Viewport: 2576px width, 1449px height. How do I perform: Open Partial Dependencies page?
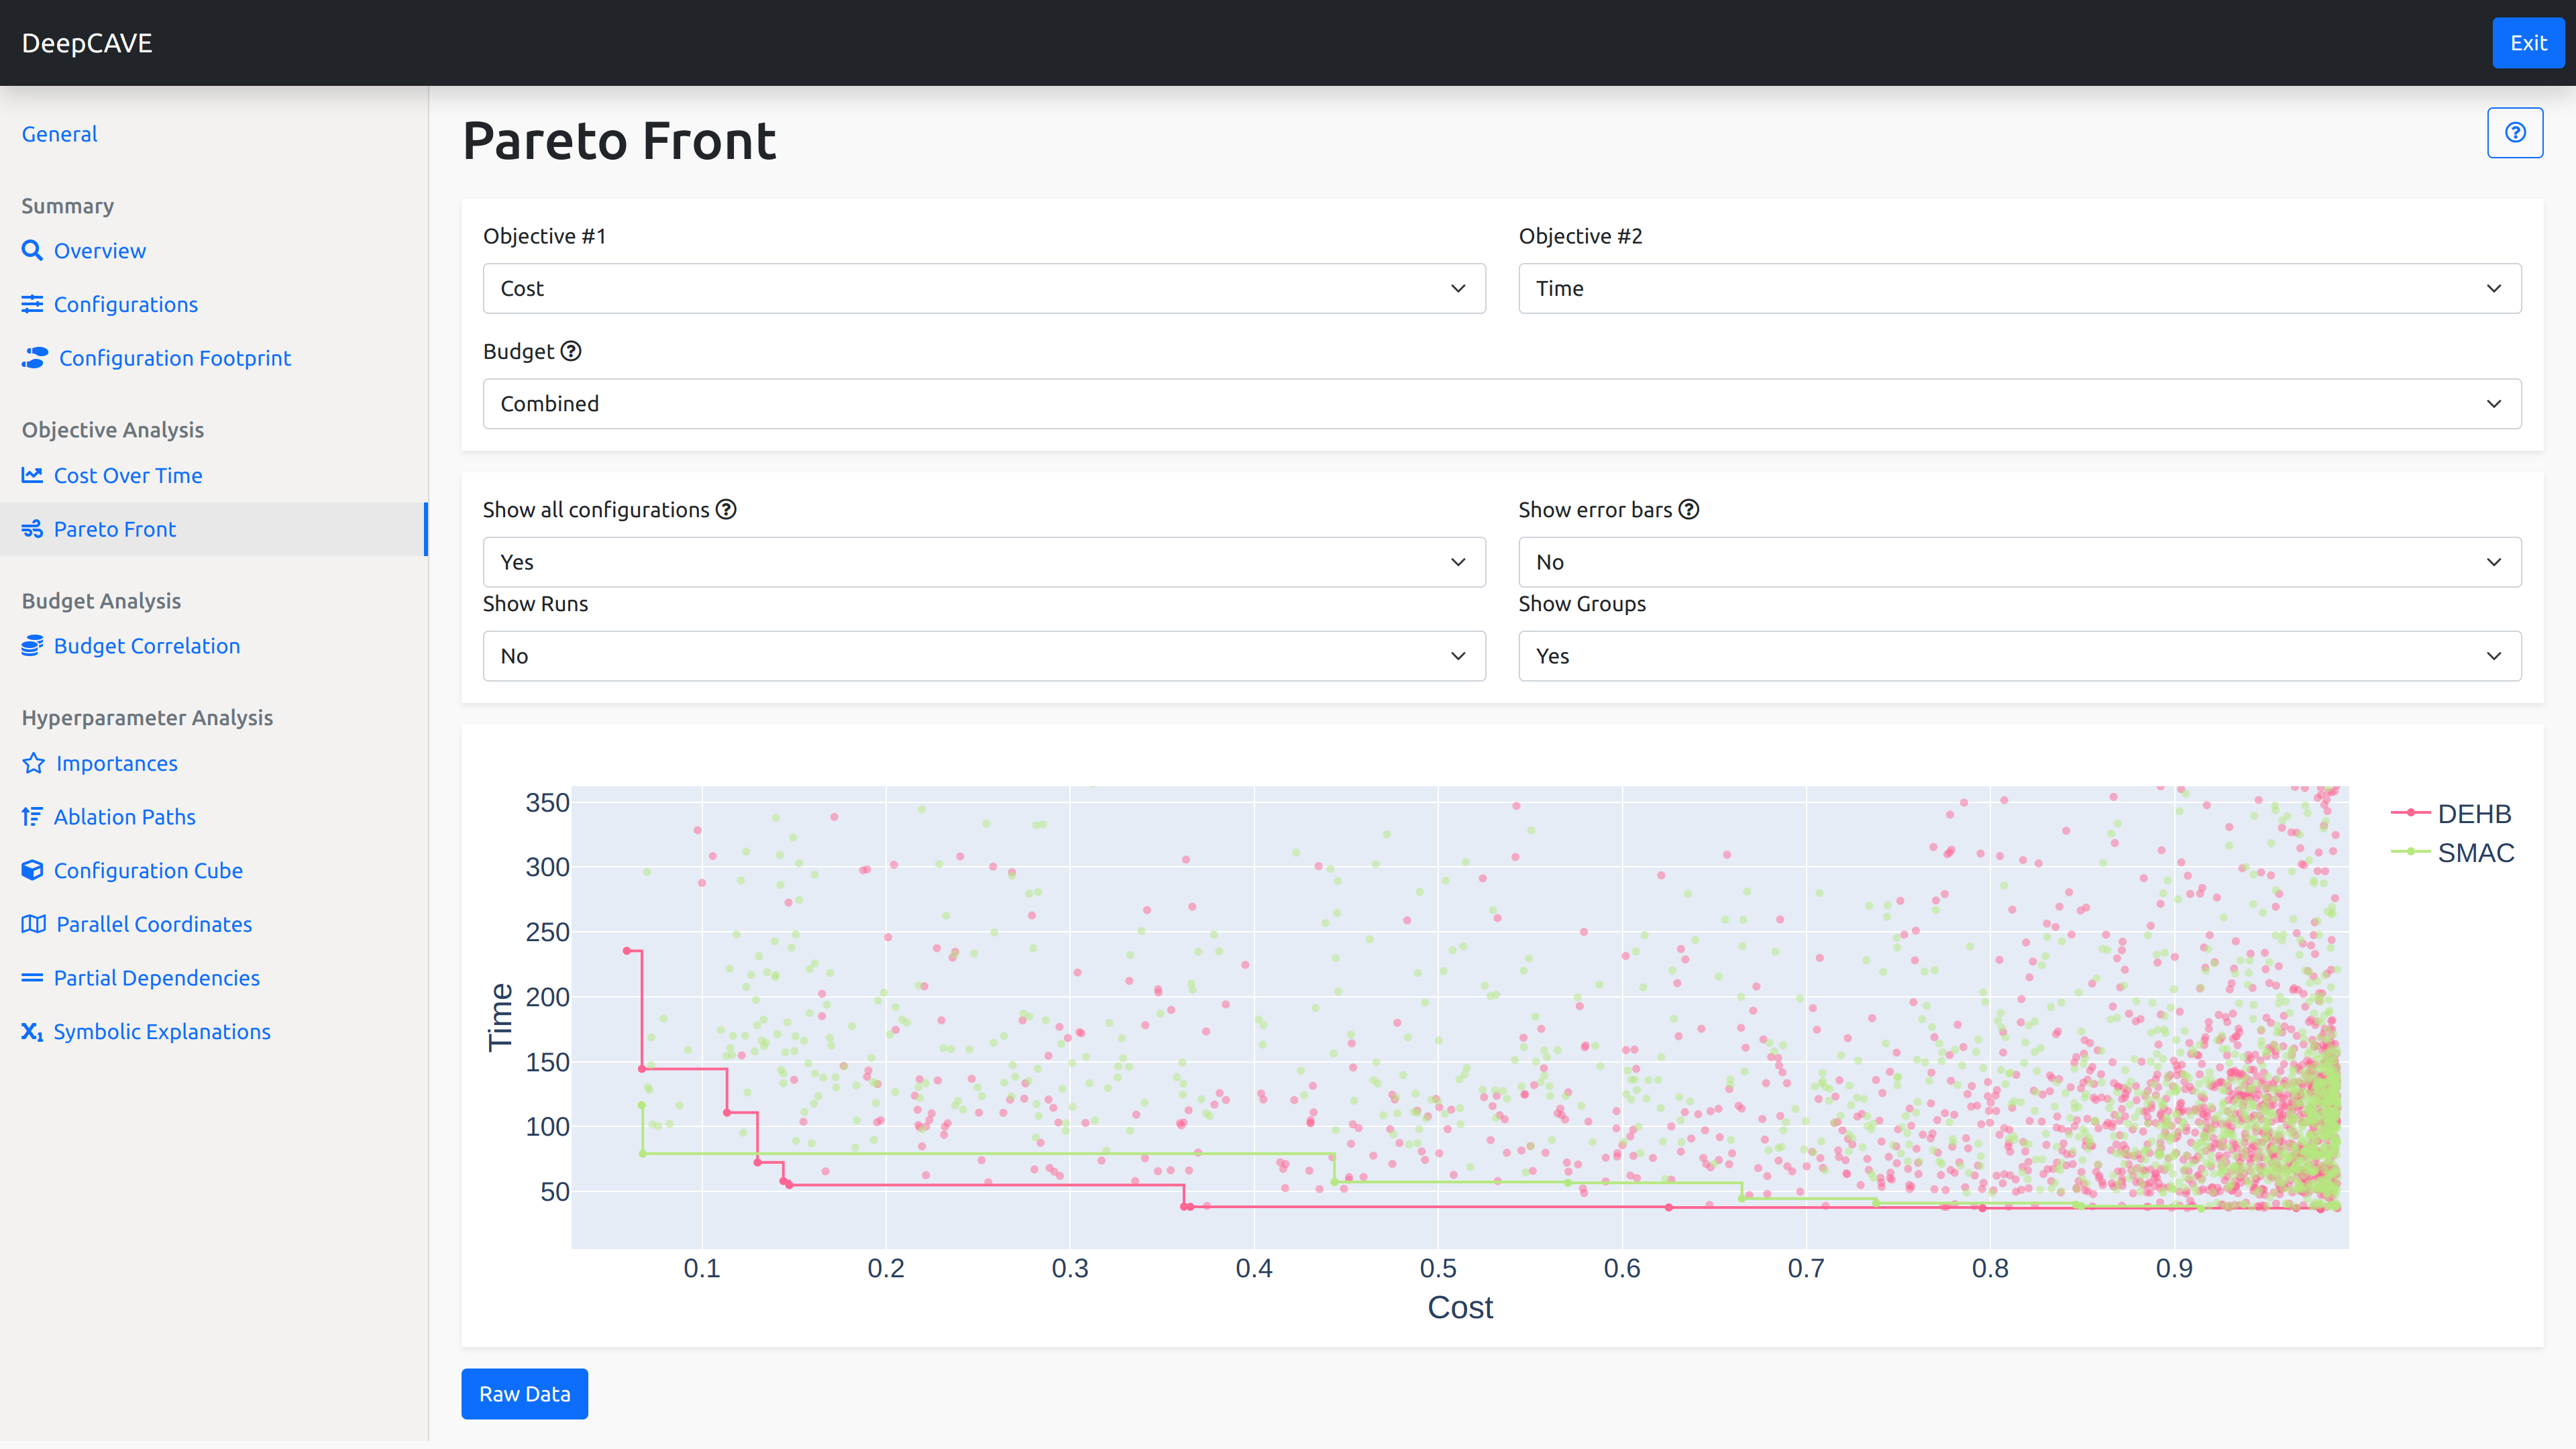click(157, 977)
